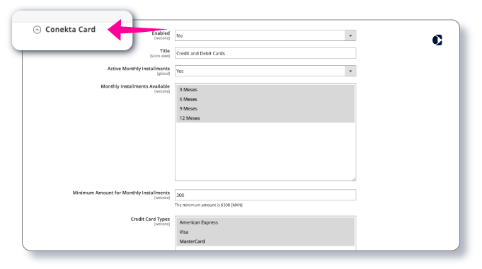This screenshot has height=269, width=482.
Task: Open the Active Monthly Installments dropdown
Action: click(x=265, y=71)
